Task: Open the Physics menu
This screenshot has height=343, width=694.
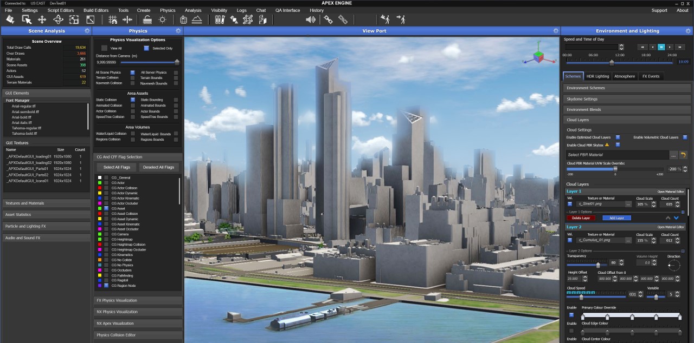Action: (168, 10)
